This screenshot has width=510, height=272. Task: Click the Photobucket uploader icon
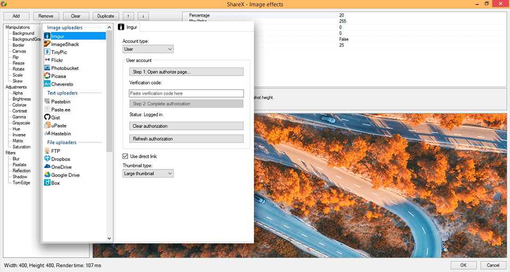47,67
